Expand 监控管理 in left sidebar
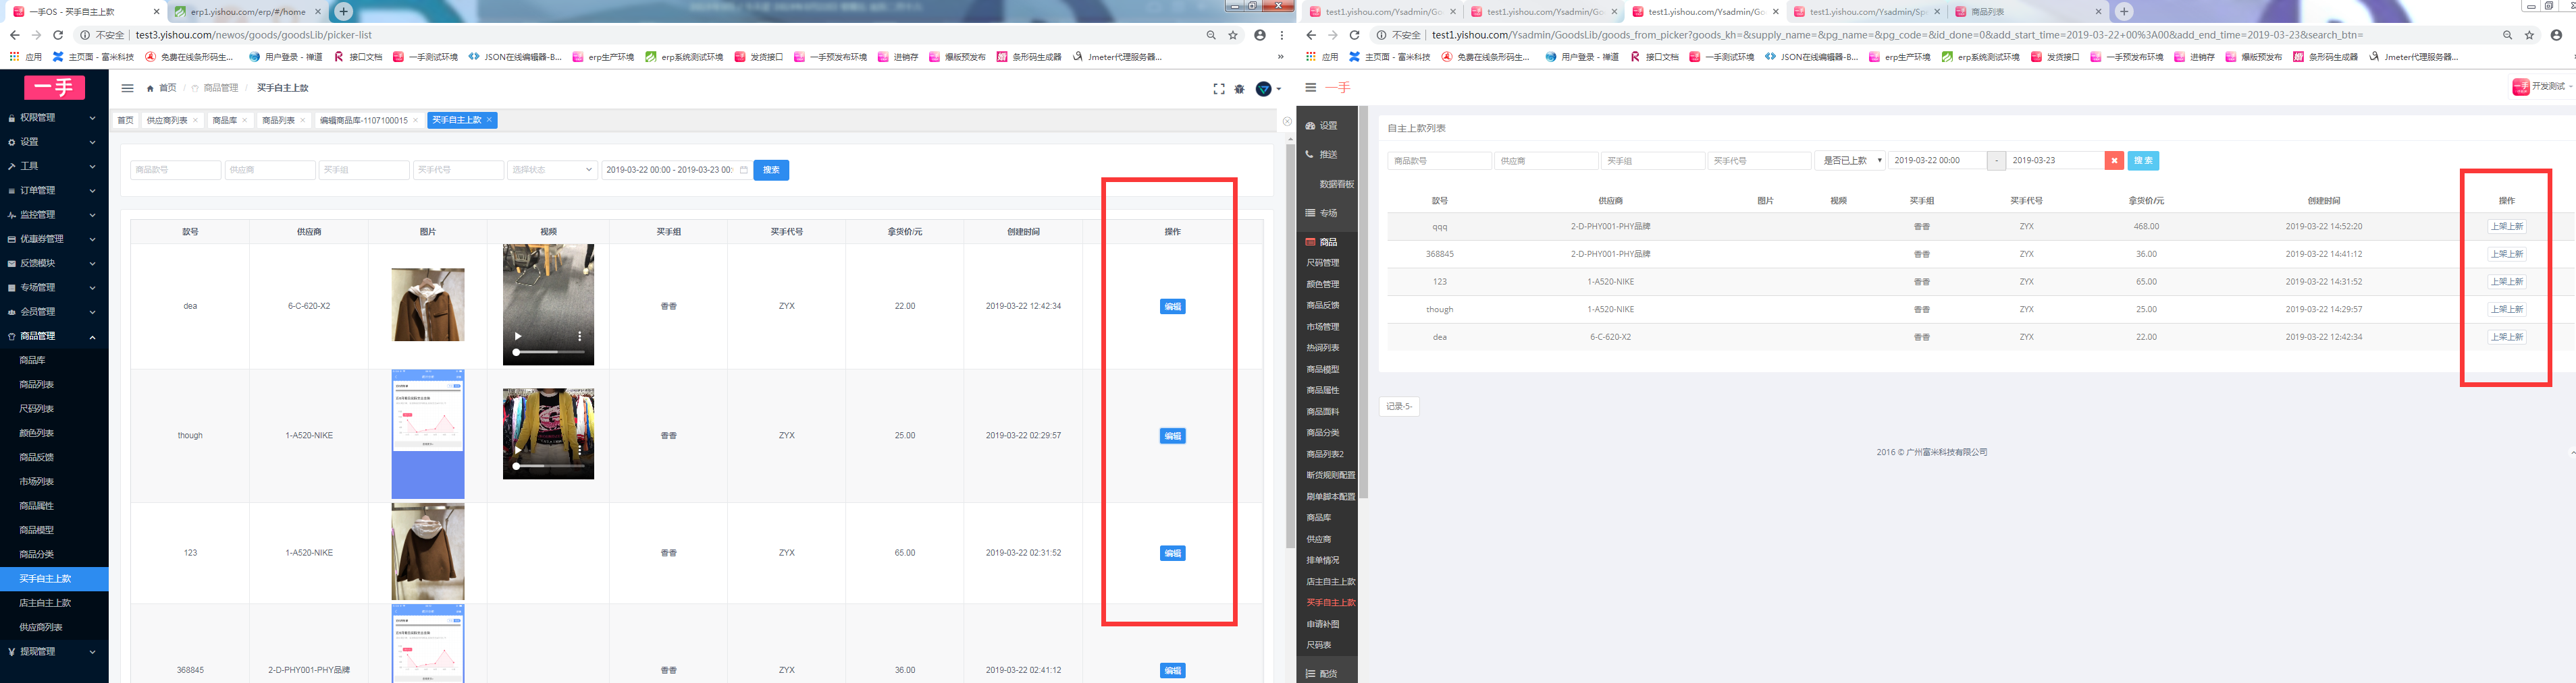This screenshot has width=2576, height=683. pyautogui.click(x=54, y=214)
